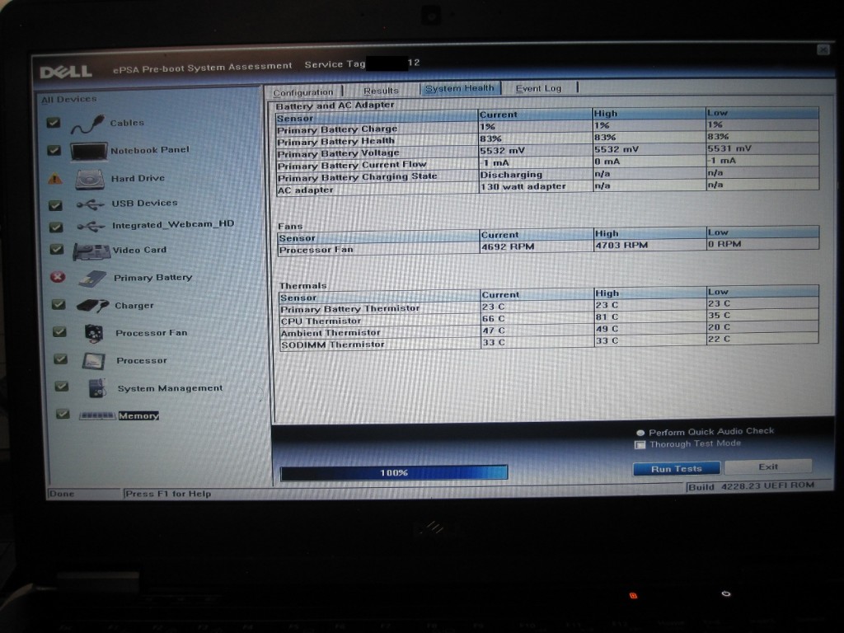Image resolution: width=844 pixels, height=633 pixels.
Task: Click the Cables device icon
Action: point(87,125)
